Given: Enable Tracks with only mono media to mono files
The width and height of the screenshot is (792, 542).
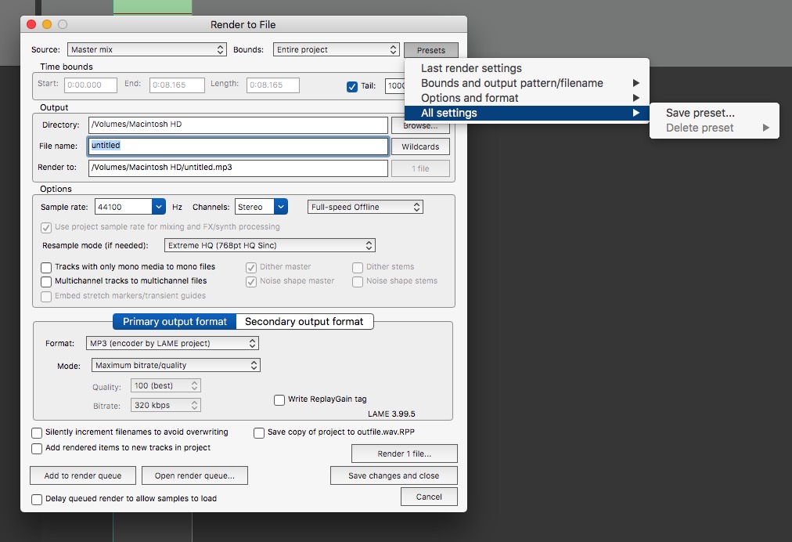Looking at the screenshot, I should click(x=46, y=267).
